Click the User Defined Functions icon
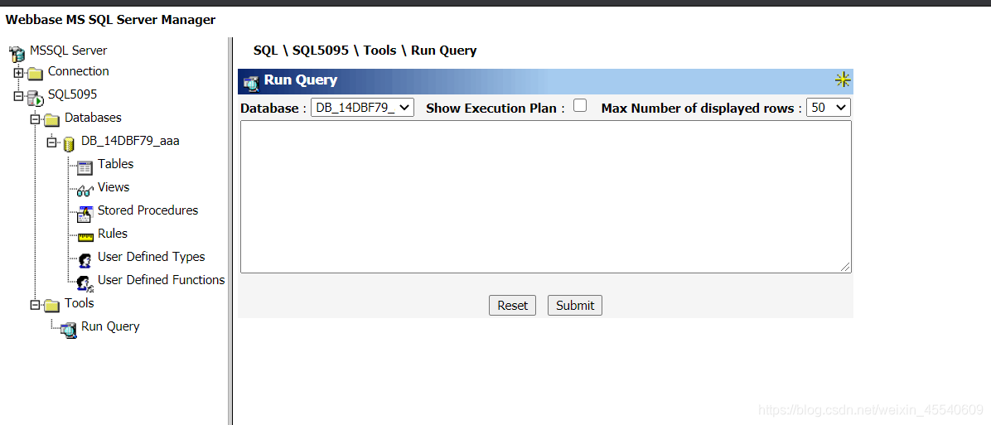The image size is (991, 425). (85, 283)
